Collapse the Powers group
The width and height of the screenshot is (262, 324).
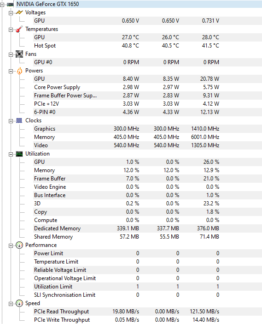11,71
